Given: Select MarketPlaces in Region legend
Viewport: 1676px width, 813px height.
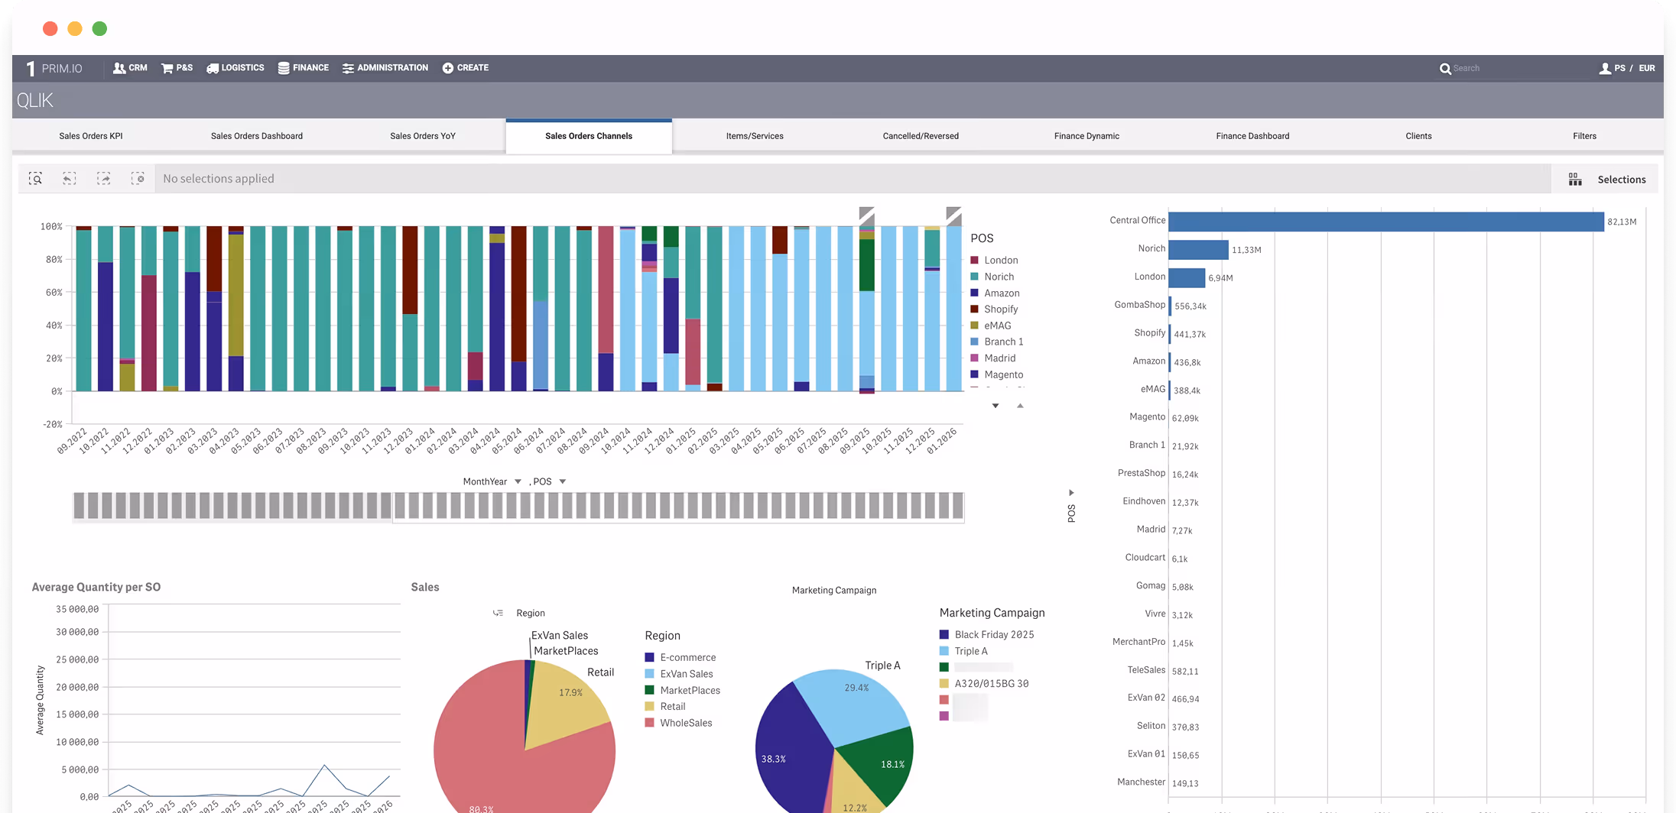Looking at the screenshot, I should click(683, 690).
